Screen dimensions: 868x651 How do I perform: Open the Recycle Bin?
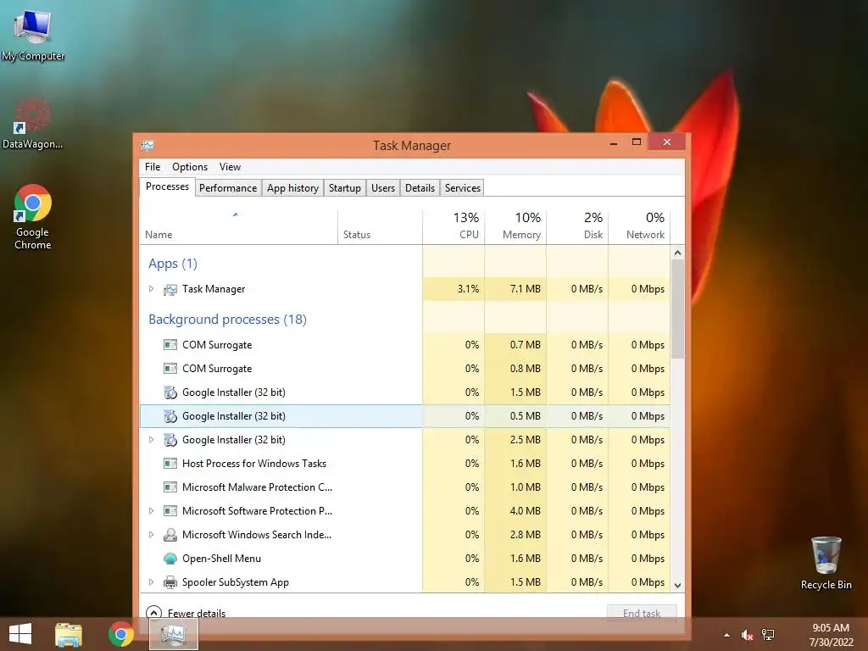click(826, 563)
